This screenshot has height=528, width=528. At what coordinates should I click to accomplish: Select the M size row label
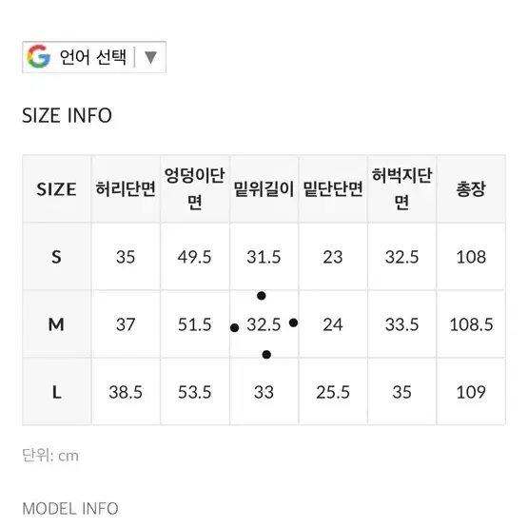click(x=56, y=324)
